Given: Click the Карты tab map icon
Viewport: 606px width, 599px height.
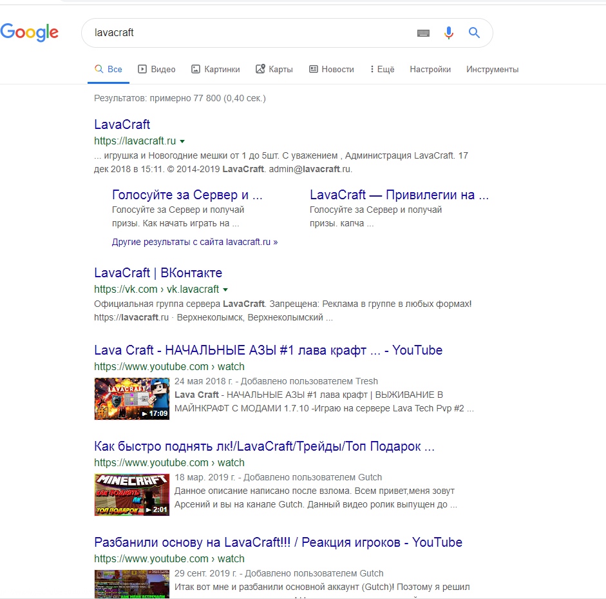Looking at the screenshot, I should [260, 69].
